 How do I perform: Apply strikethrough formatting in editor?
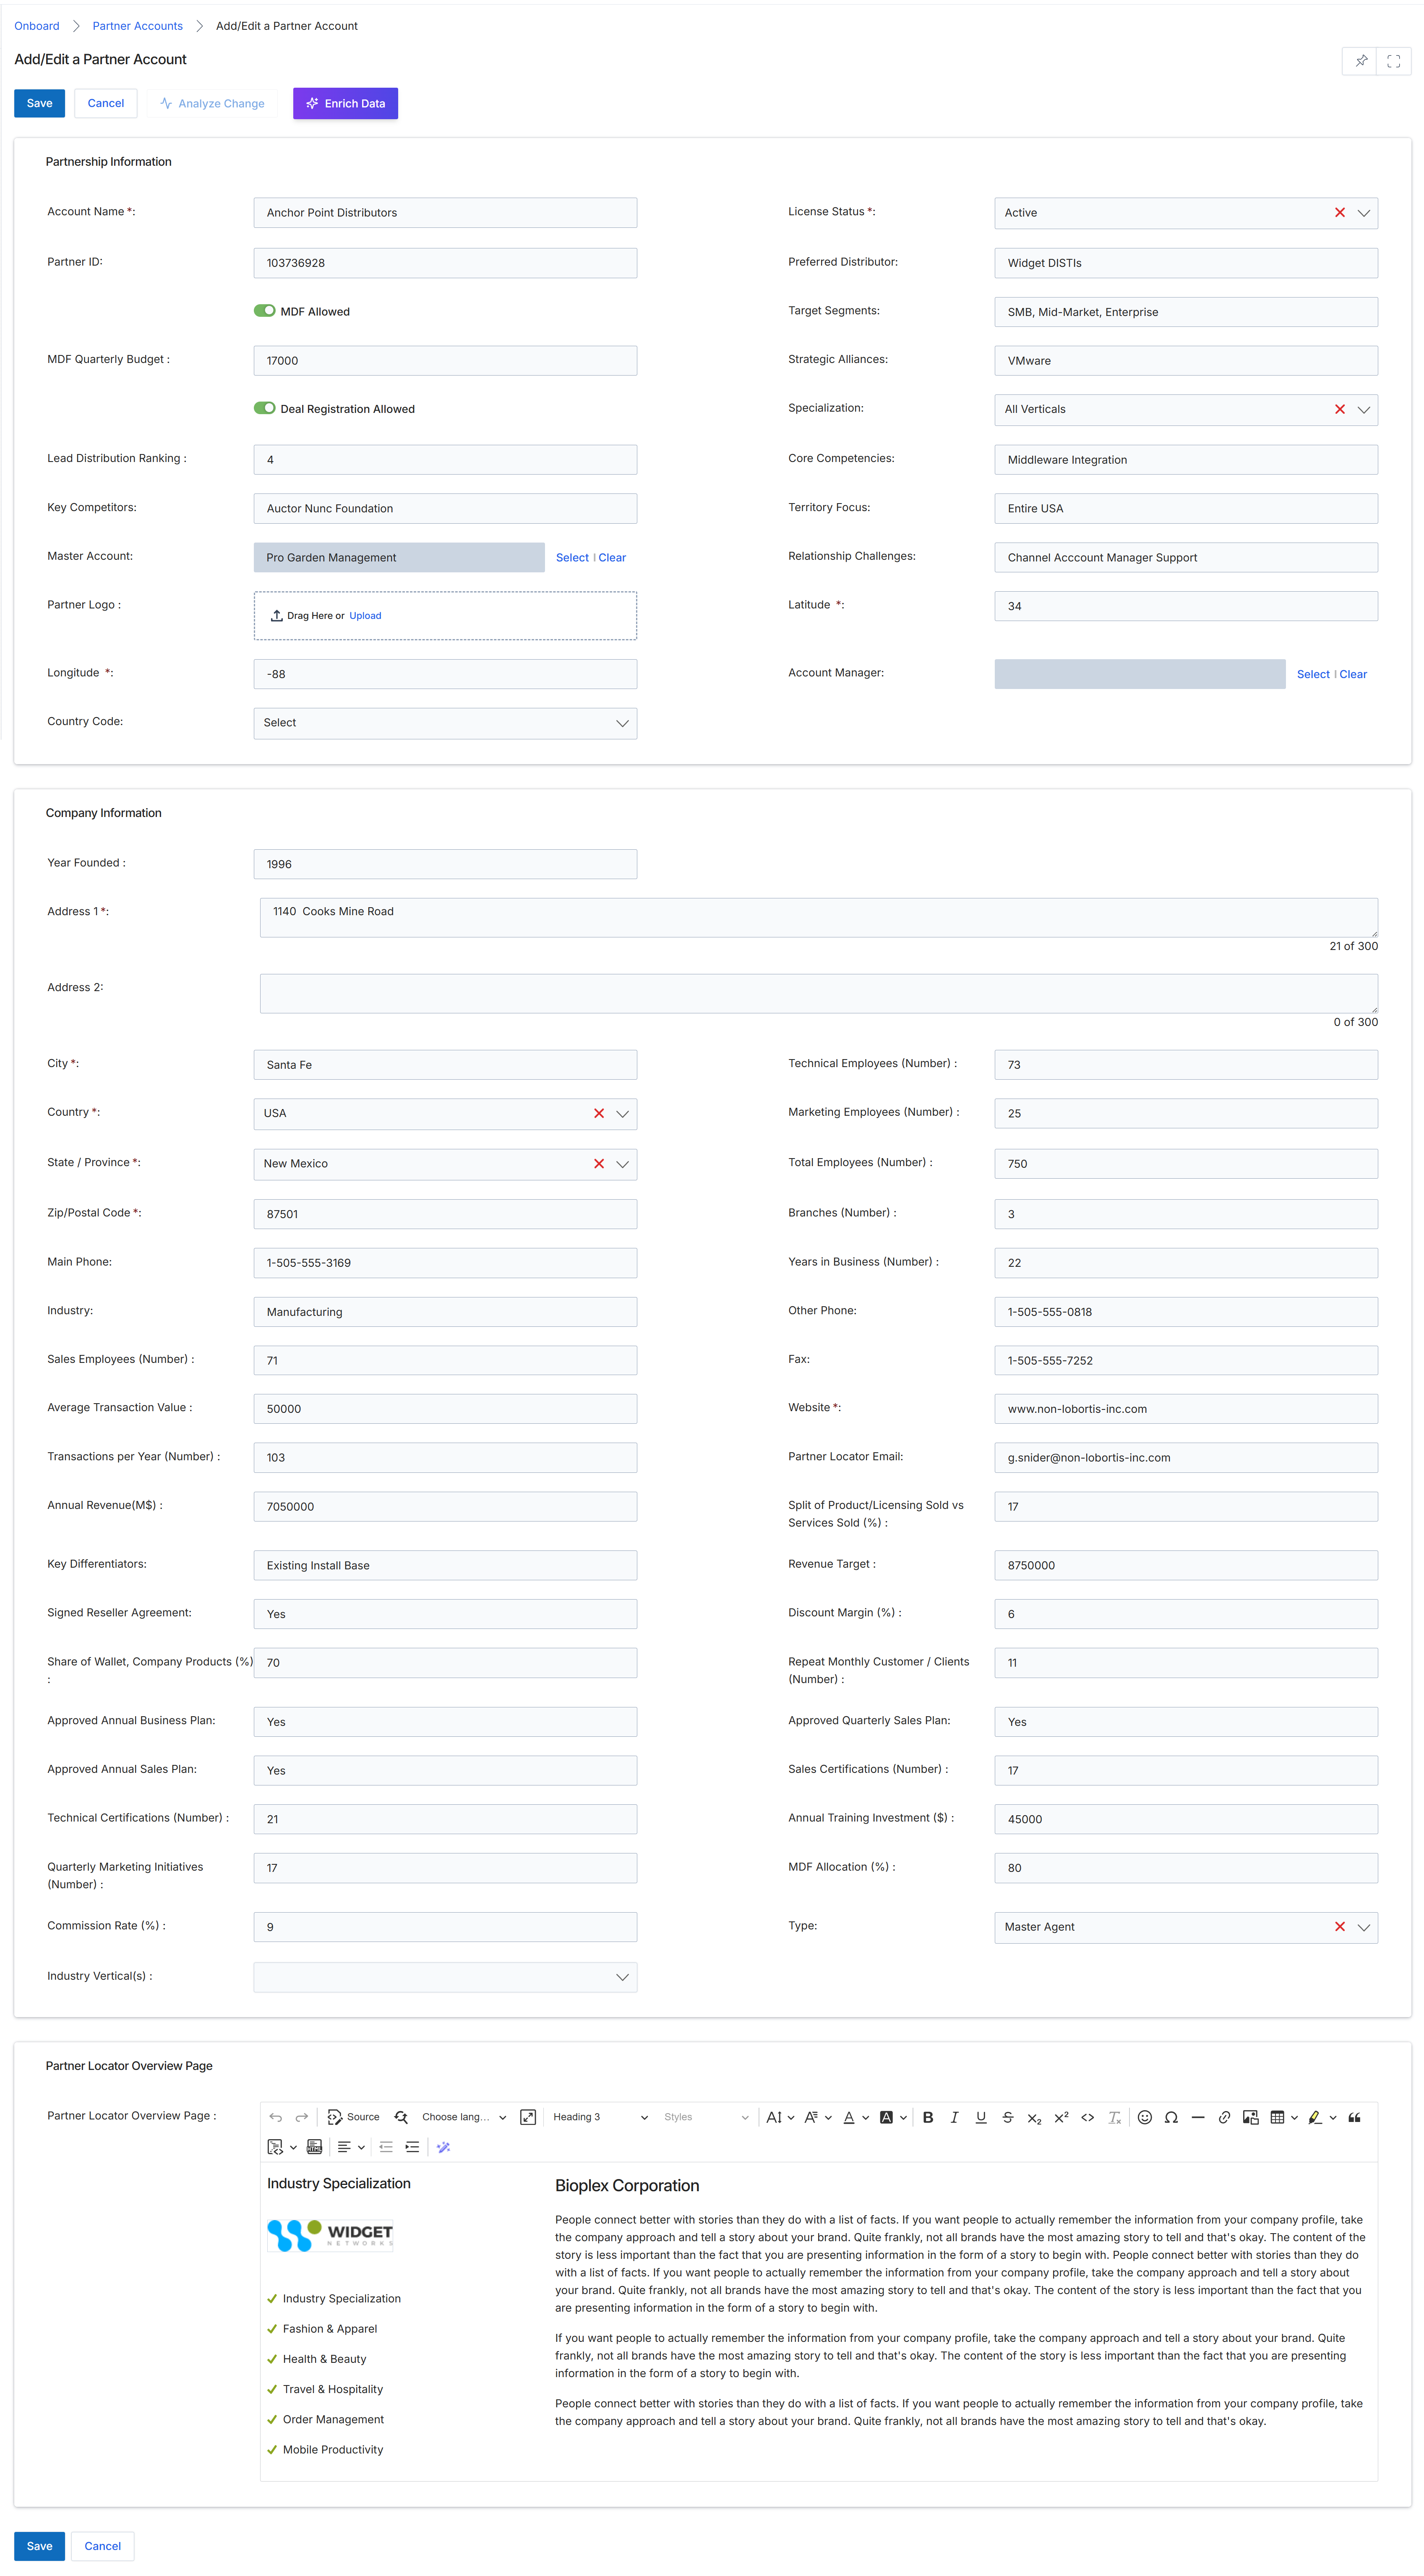point(1007,2117)
